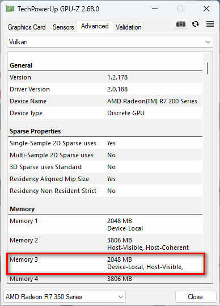Screen dimensions: 220x306
Task: Click the Close button
Action: tap(196, 297)
